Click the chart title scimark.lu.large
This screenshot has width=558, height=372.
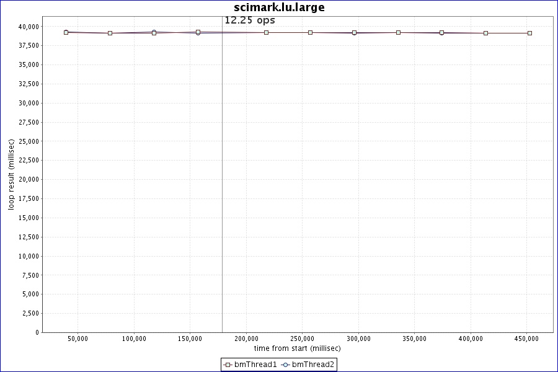tap(279, 7)
